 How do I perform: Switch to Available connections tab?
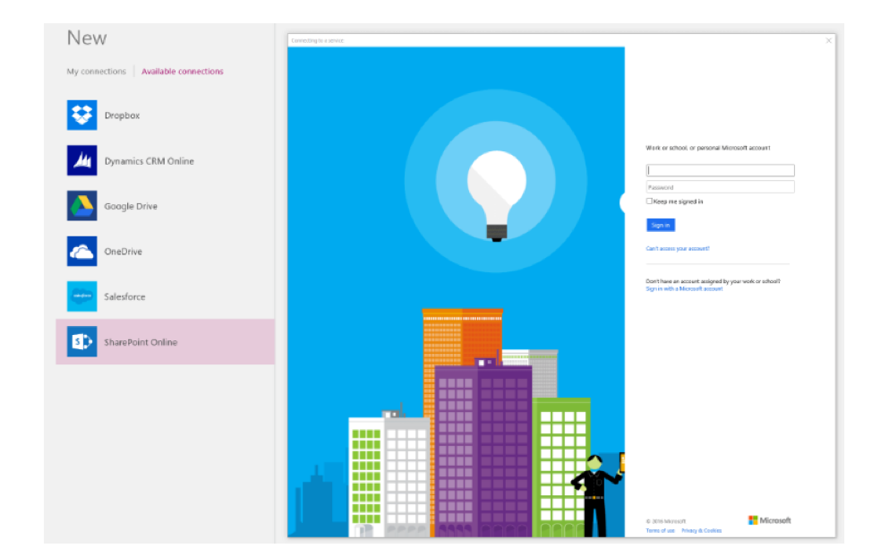[183, 72]
